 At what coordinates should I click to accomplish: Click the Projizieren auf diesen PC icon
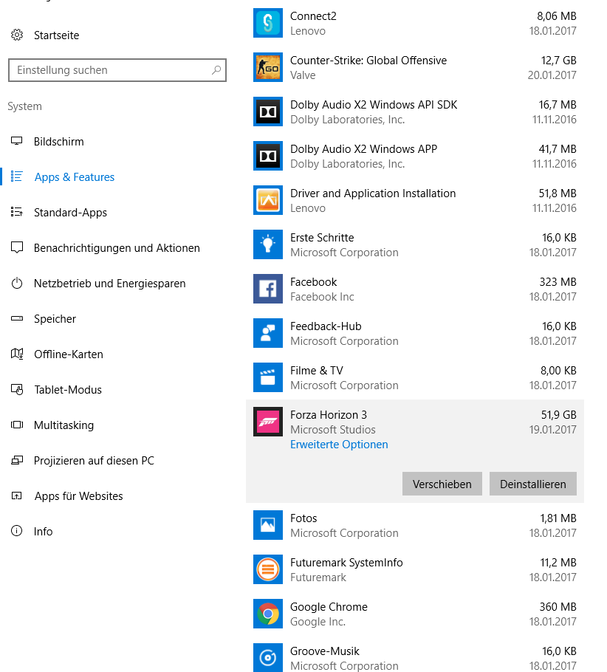(x=17, y=460)
